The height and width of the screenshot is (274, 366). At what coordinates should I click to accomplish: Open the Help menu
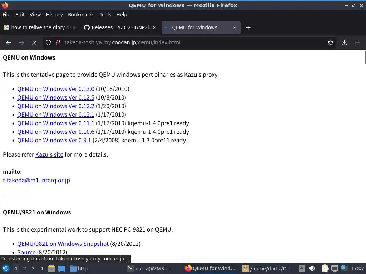pyautogui.click(x=122, y=15)
